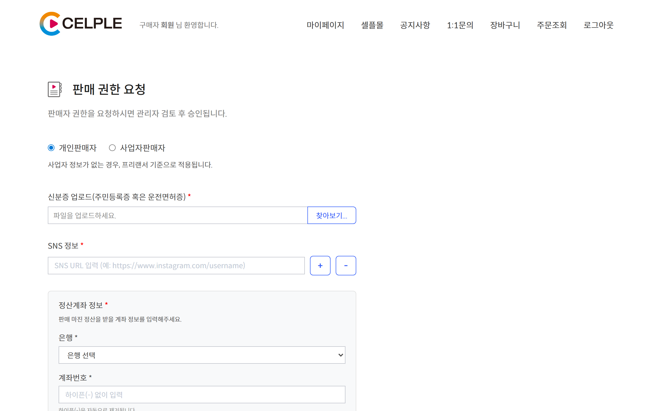The image size is (658, 411).
Task: Go to 1:1문의
Action: coord(460,25)
